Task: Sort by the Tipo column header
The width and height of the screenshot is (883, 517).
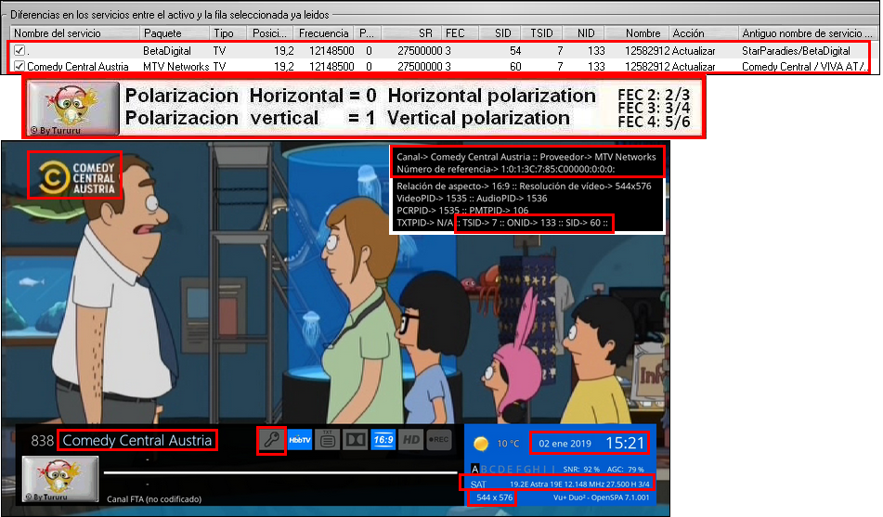Action: point(229,33)
